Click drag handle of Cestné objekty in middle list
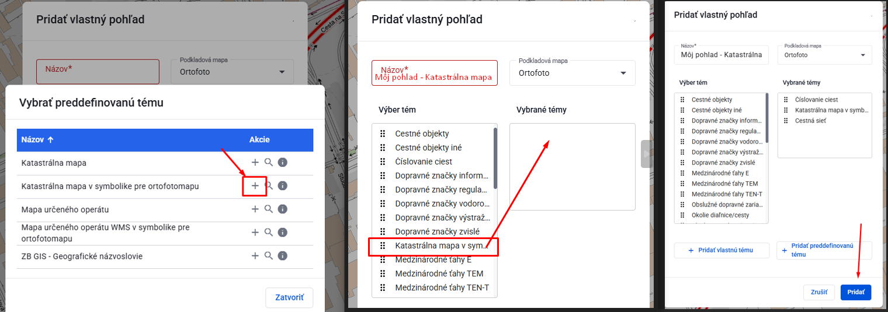The height and width of the screenshot is (312, 888). point(383,134)
